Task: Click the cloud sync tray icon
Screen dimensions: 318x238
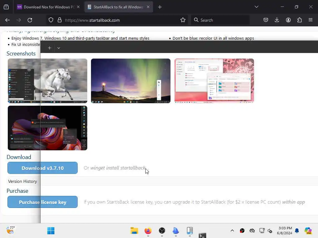Action: (x=252, y=231)
